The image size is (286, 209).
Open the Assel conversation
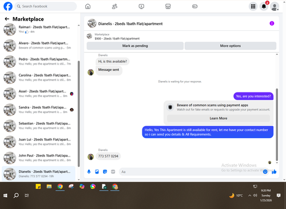tap(39, 94)
